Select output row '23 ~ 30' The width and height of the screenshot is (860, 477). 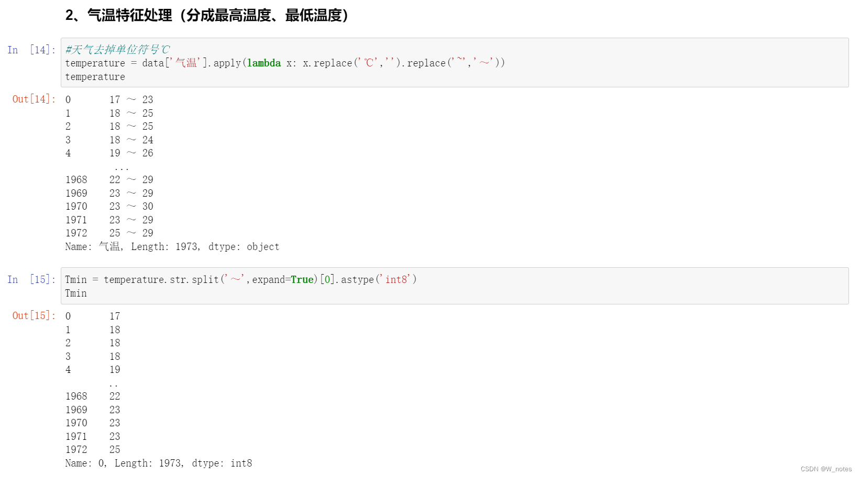(109, 207)
